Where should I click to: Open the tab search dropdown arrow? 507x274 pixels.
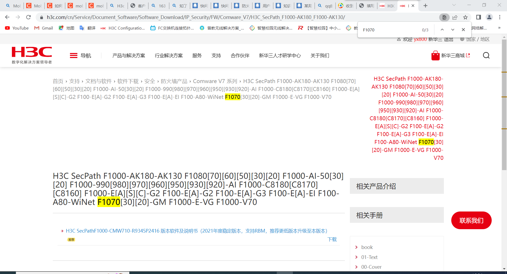click(454, 5)
